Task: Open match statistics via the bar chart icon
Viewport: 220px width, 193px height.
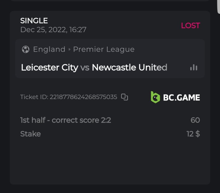Action: tap(193, 67)
